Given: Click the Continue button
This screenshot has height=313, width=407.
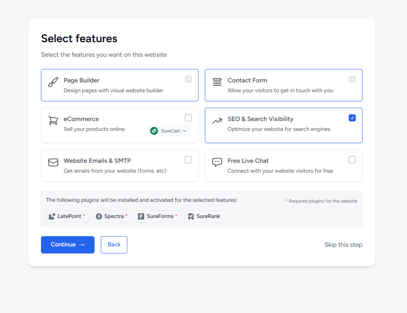Looking at the screenshot, I should pos(68,245).
